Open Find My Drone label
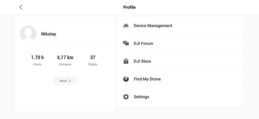259x119 pixels. (147, 79)
